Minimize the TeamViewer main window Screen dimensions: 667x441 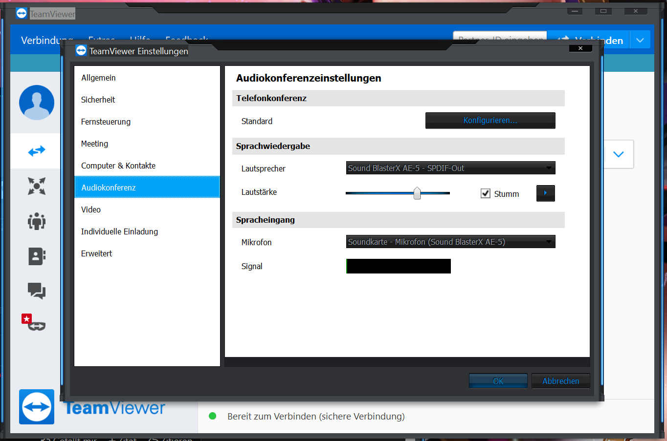(575, 11)
